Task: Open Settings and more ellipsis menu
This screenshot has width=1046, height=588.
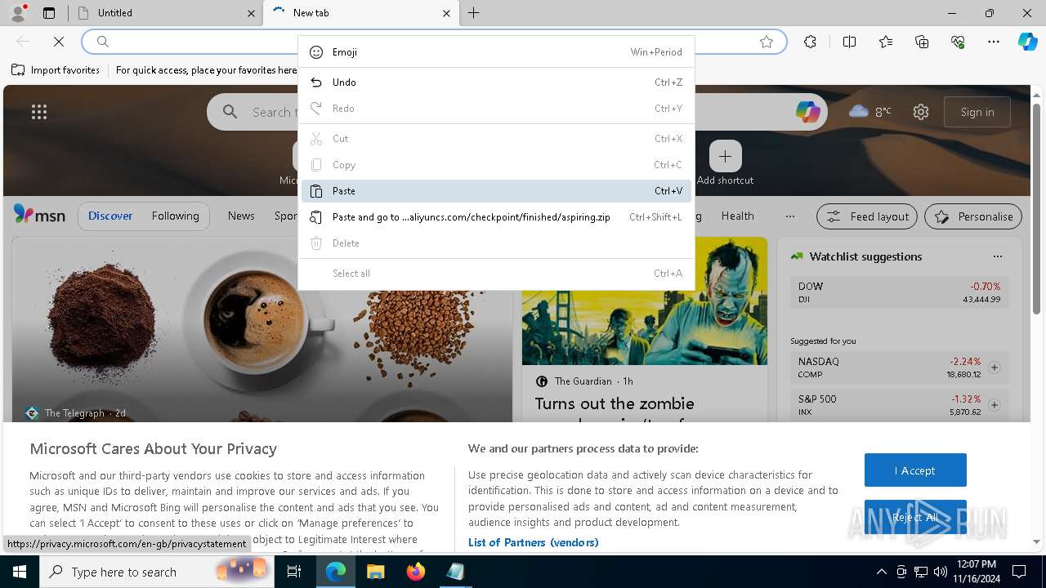Action: (994, 42)
